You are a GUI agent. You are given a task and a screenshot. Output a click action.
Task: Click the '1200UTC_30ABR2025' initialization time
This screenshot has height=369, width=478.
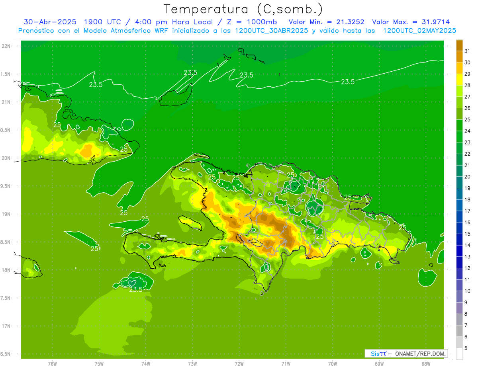point(272,31)
